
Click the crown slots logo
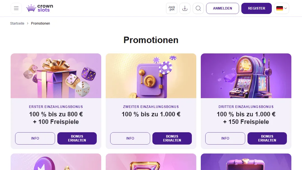[x=39, y=8]
